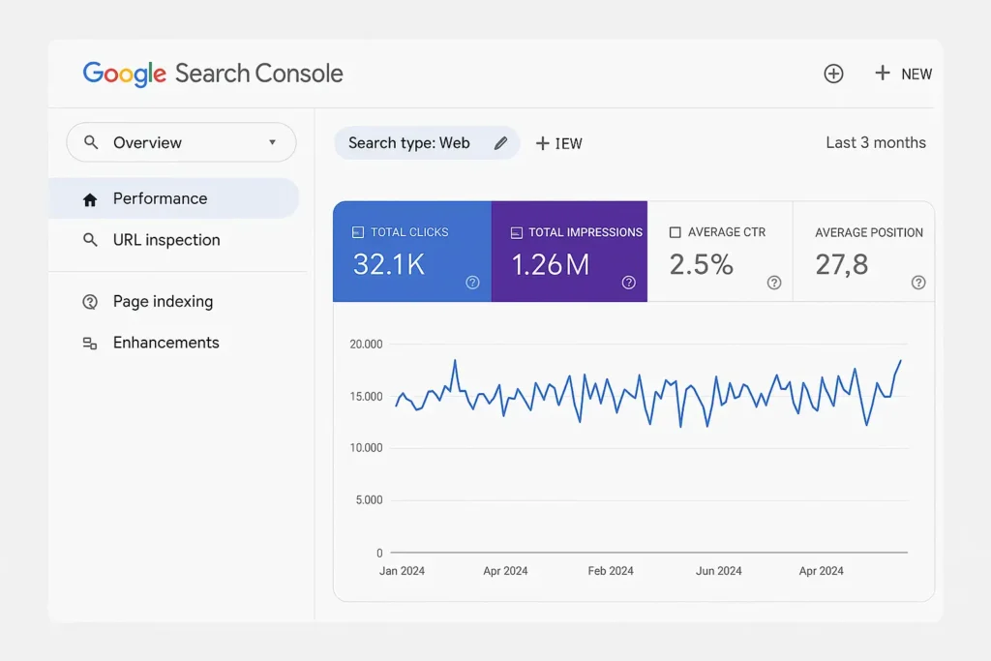Click the + NEW button
Viewport: 991px width, 661px height.
[902, 74]
